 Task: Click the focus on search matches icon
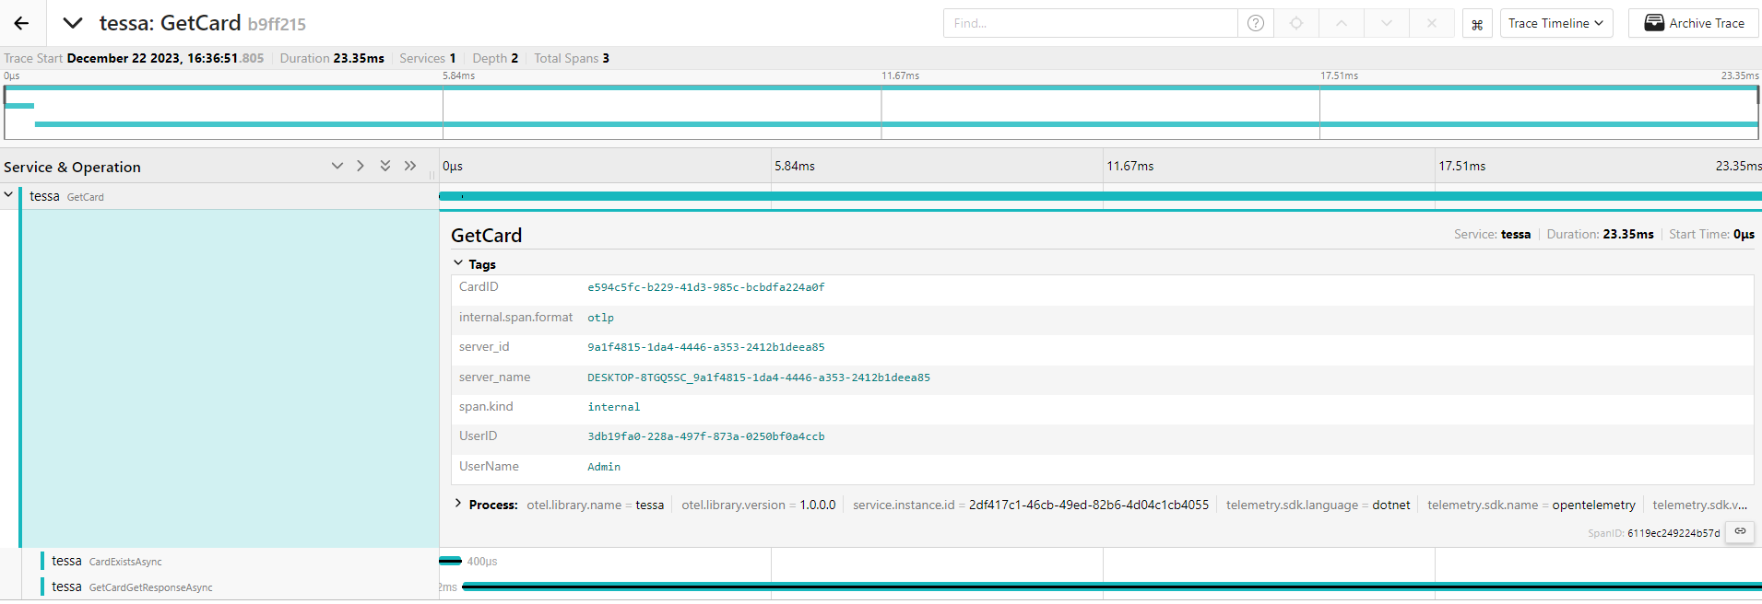pyautogui.click(x=1296, y=23)
